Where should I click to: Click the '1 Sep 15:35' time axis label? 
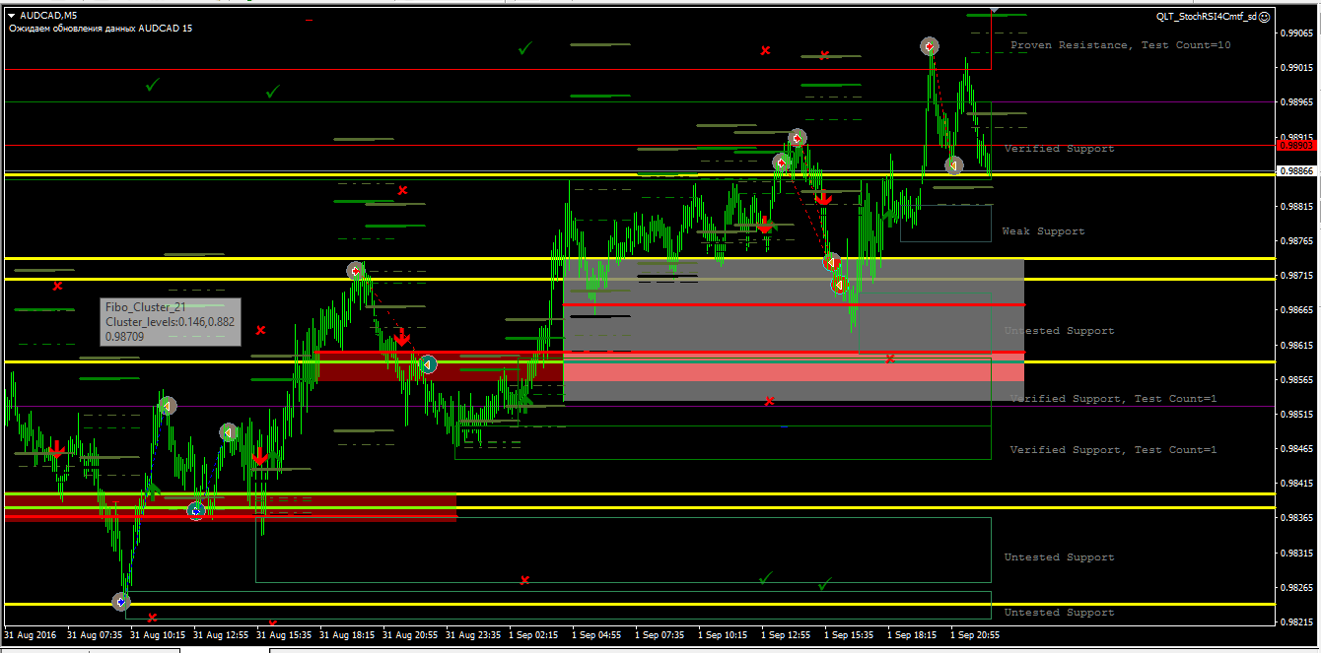click(850, 635)
